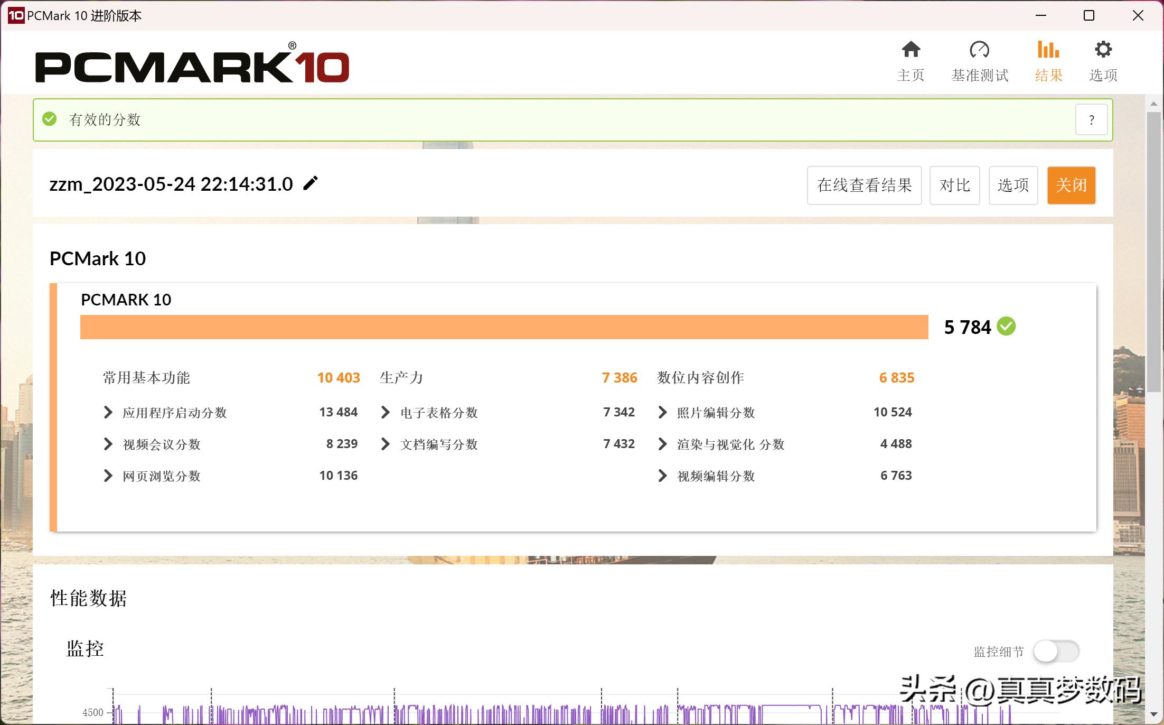The width and height of the screenshot is (1164, 725).
Task: Click the scrollbar up arrow
Action: (1153, 104)
